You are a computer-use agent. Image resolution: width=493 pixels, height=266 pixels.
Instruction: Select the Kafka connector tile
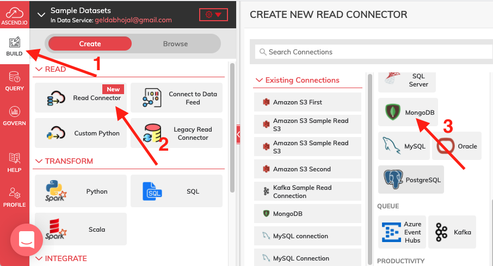point(452,232)
